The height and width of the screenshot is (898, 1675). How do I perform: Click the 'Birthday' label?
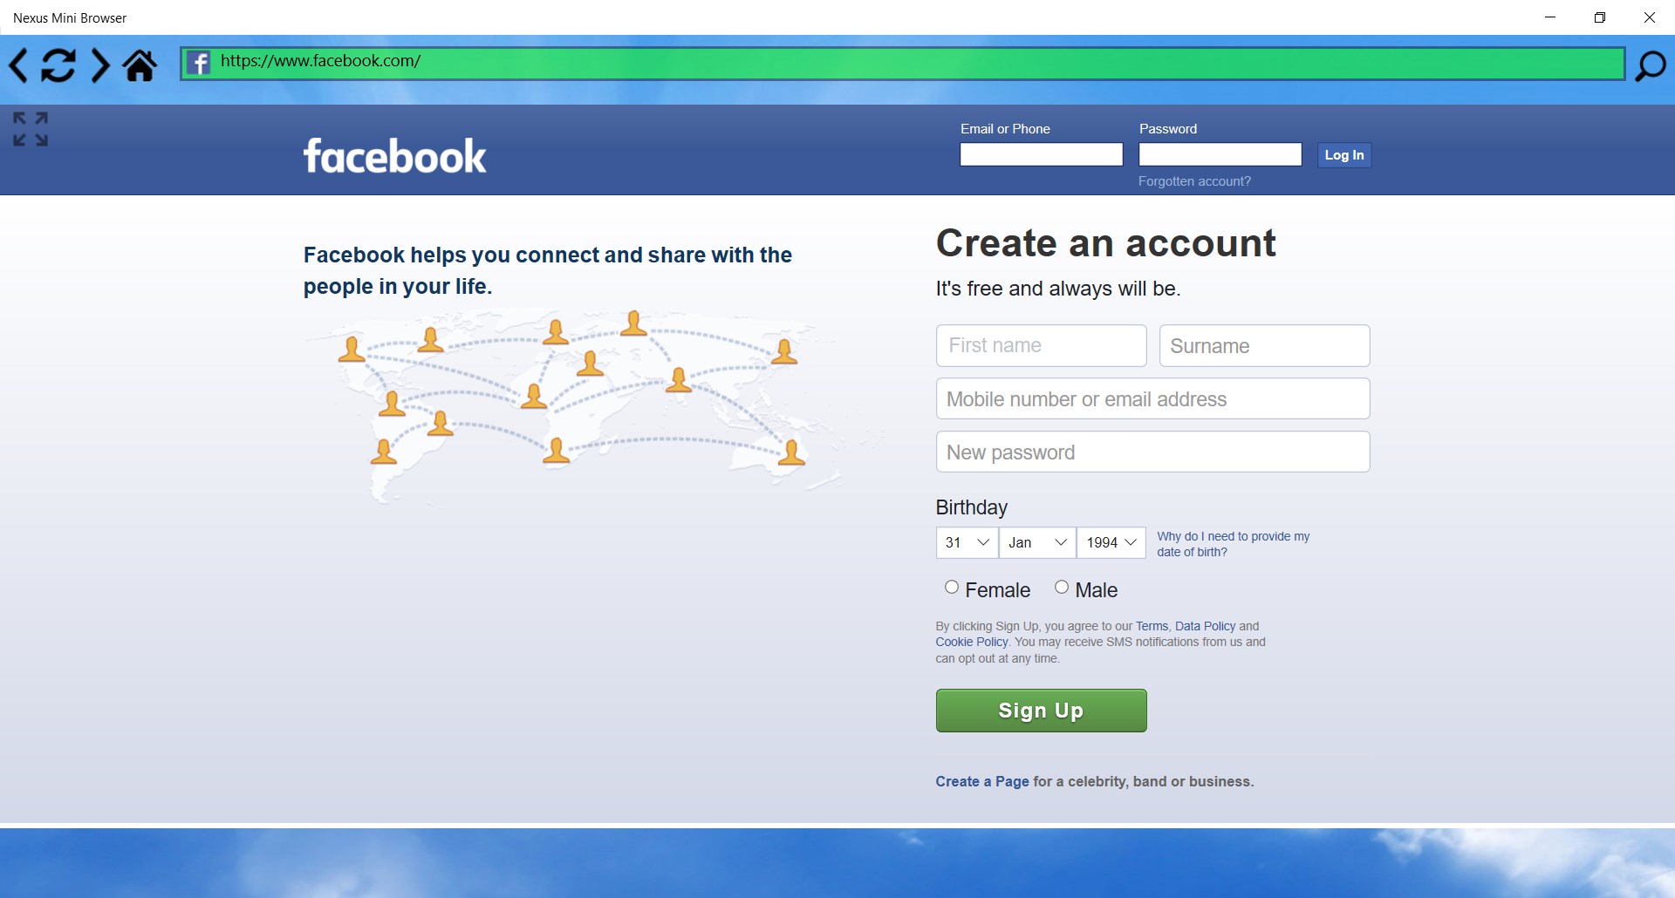coord(971,507)
